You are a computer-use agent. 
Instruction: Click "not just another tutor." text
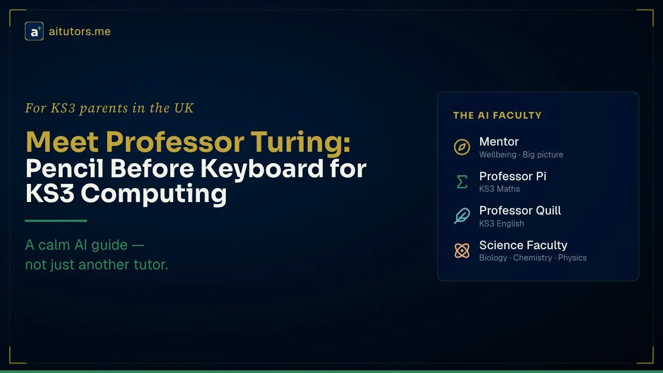[96, 265]
